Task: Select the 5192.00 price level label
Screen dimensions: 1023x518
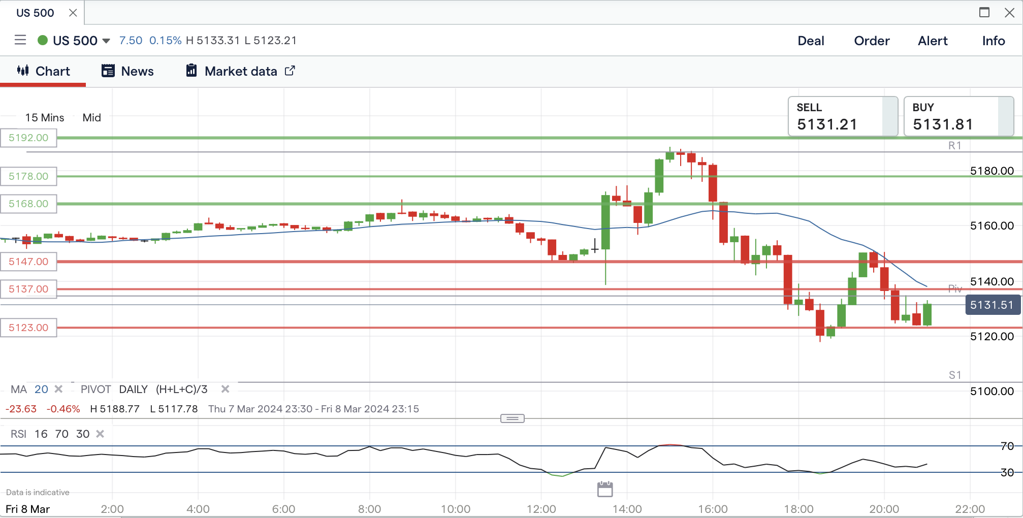Action: coord(28,138)
